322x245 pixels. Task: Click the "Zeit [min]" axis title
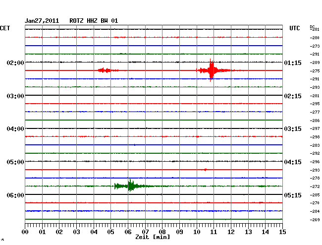(x=153, y=237)
